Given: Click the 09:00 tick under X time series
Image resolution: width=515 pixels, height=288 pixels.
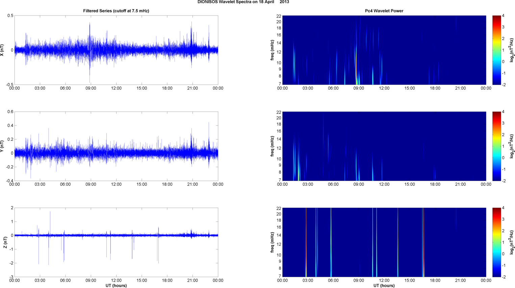Looking at the screenshot, I should pos(91,88).
